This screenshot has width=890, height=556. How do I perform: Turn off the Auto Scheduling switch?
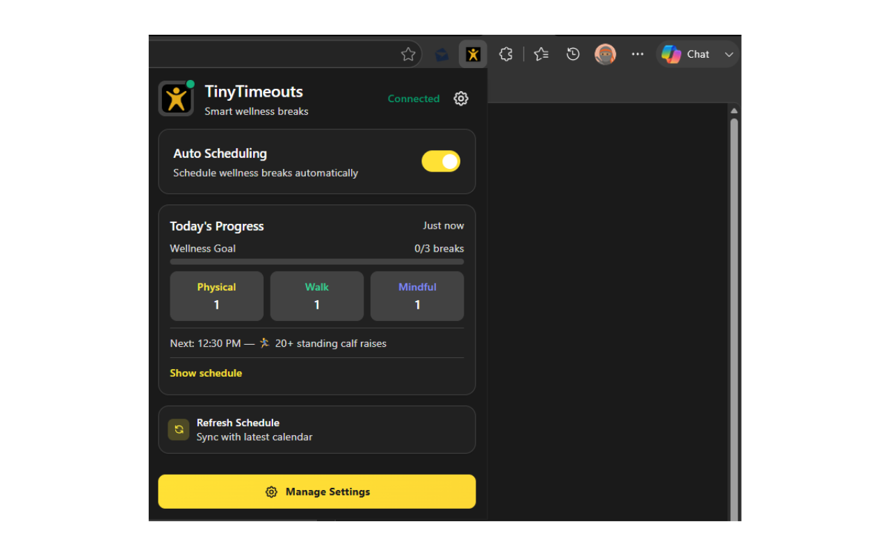441,161
